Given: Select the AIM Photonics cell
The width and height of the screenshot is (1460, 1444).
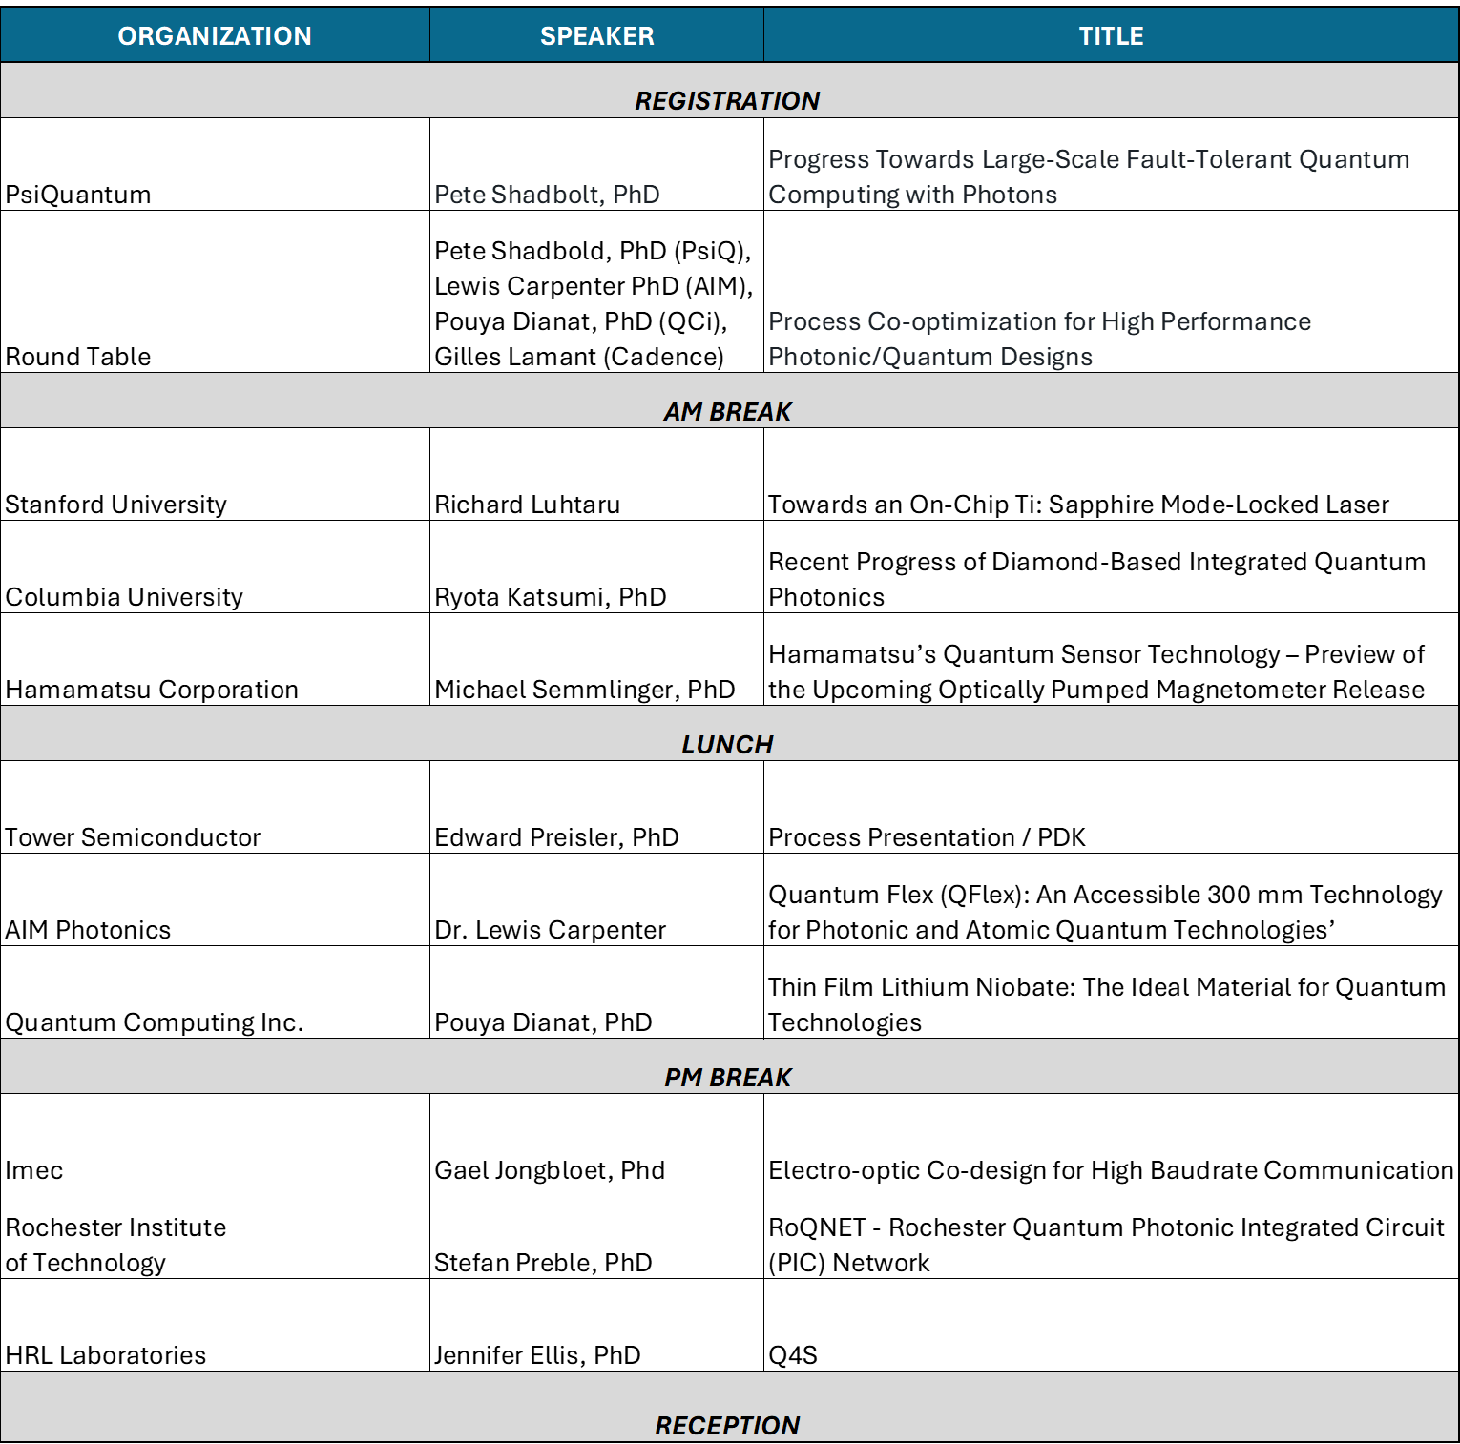Looking at the screenshot, I should (215, 899).
